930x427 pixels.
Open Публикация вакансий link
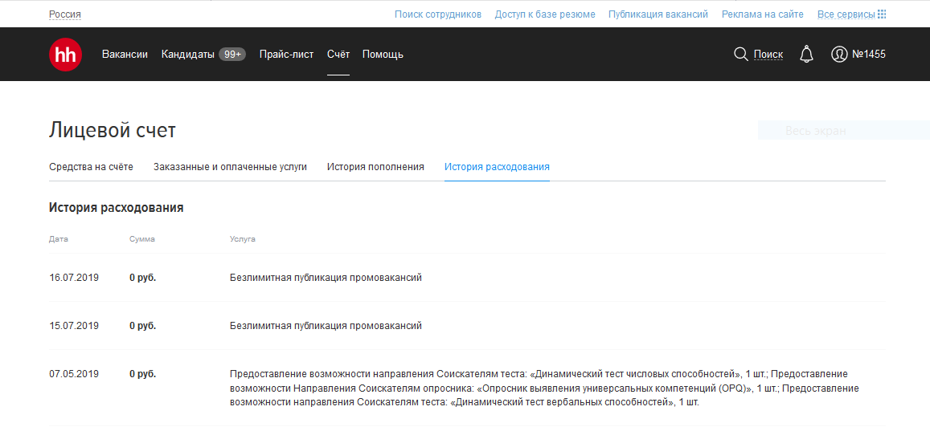click(x=658, y=14)
